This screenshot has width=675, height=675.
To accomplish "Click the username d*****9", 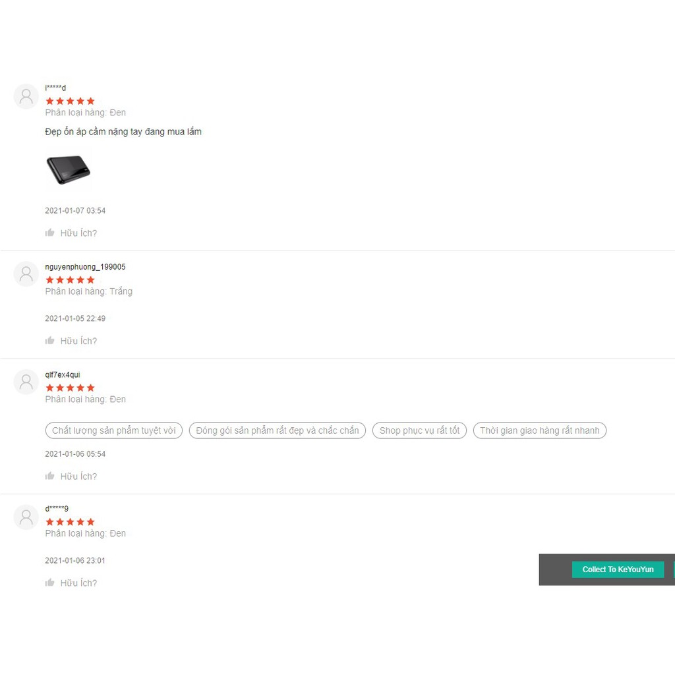I will pyautogui.click(x=57, y=509).
